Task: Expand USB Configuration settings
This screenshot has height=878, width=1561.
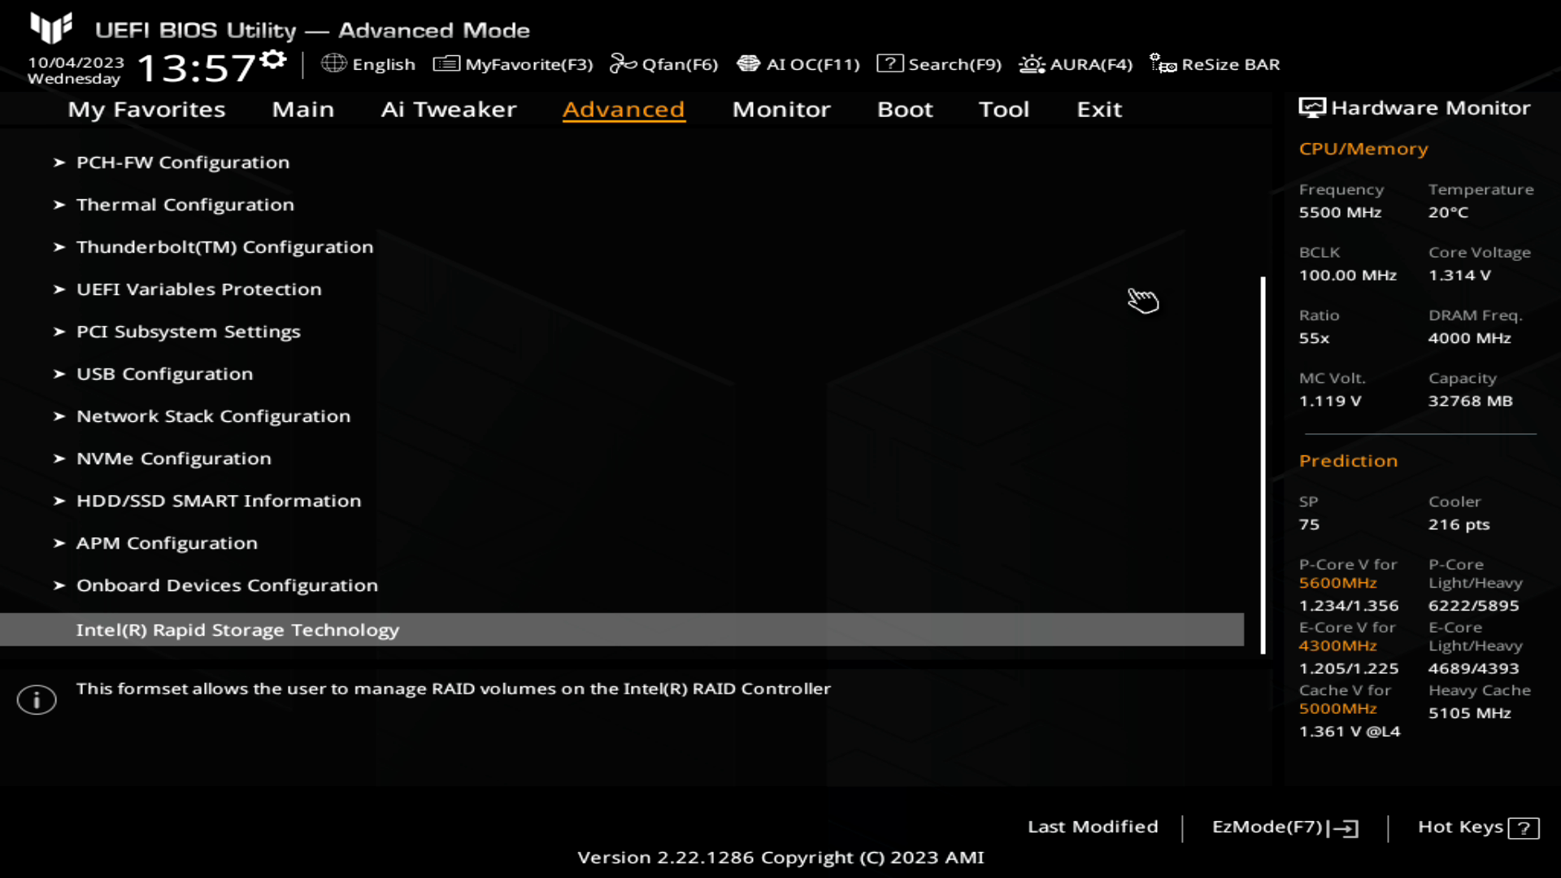Action: point(164,373)
